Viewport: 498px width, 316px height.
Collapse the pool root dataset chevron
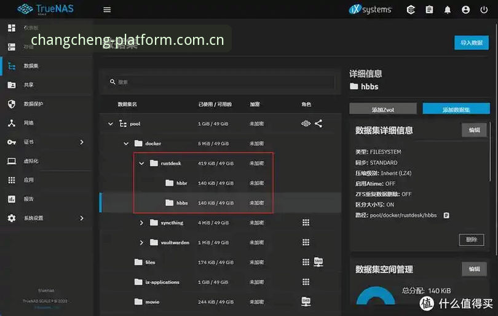click(x=110, y=124)
